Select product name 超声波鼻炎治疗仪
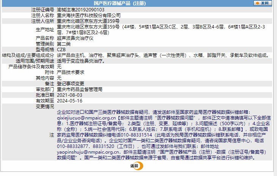This screenshot has width=277, height=176. click(75, 38)
